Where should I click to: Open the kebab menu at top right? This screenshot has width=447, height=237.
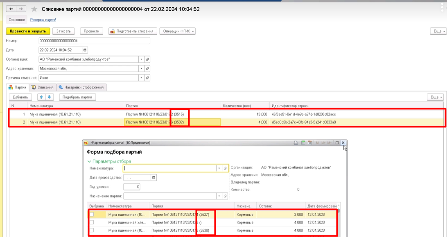443,8
